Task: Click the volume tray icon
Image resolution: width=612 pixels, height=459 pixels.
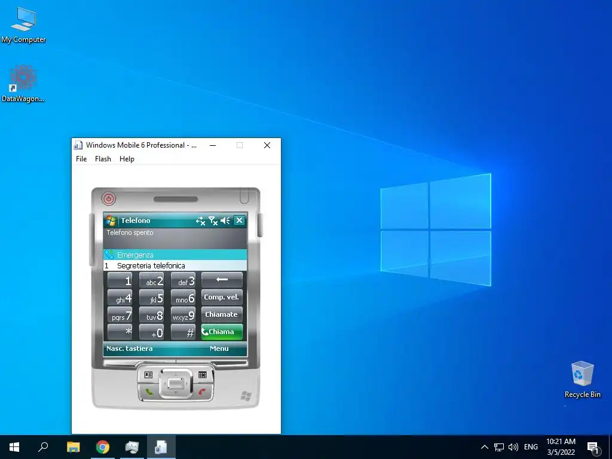Action: point(513,447)
